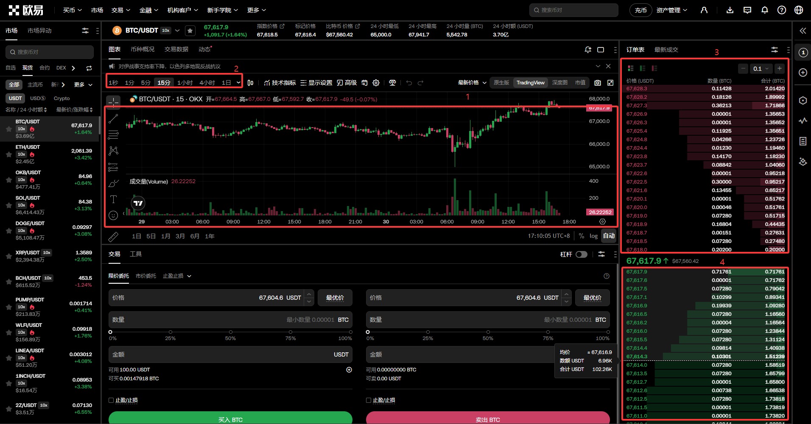Expand the 交易 navigation dropdown
811x424 pixels.
121,10
